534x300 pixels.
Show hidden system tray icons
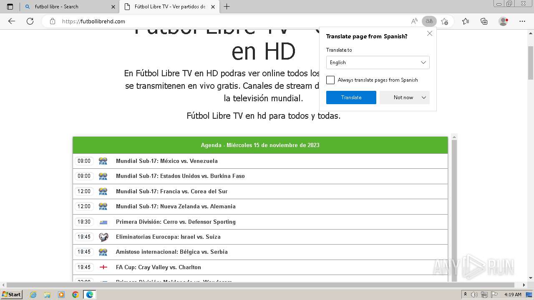click(466, 295)
